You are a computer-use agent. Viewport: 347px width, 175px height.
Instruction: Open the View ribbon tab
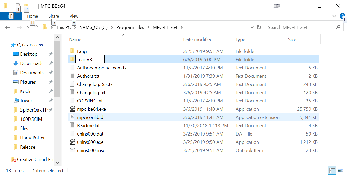[74, 16]
